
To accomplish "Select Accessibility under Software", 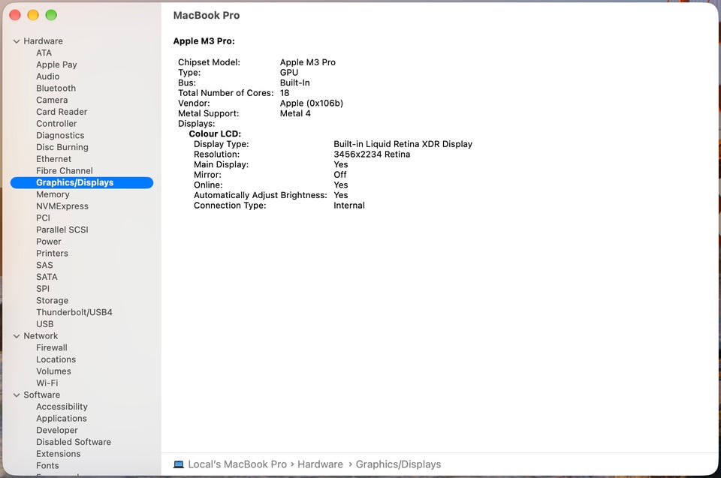I will [62, 407].
